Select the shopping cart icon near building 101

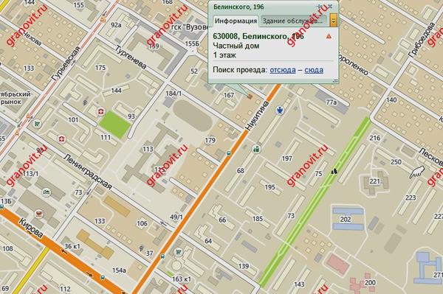(37, 124)
